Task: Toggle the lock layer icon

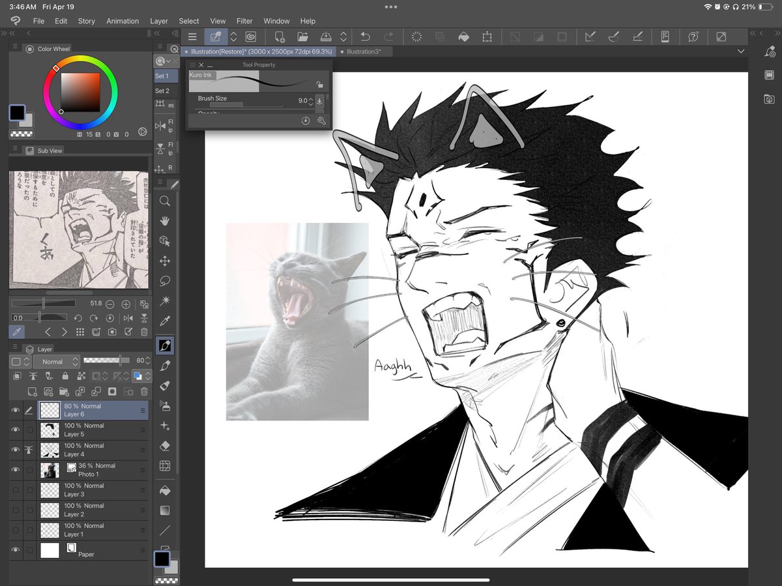Action: (65, 376)
